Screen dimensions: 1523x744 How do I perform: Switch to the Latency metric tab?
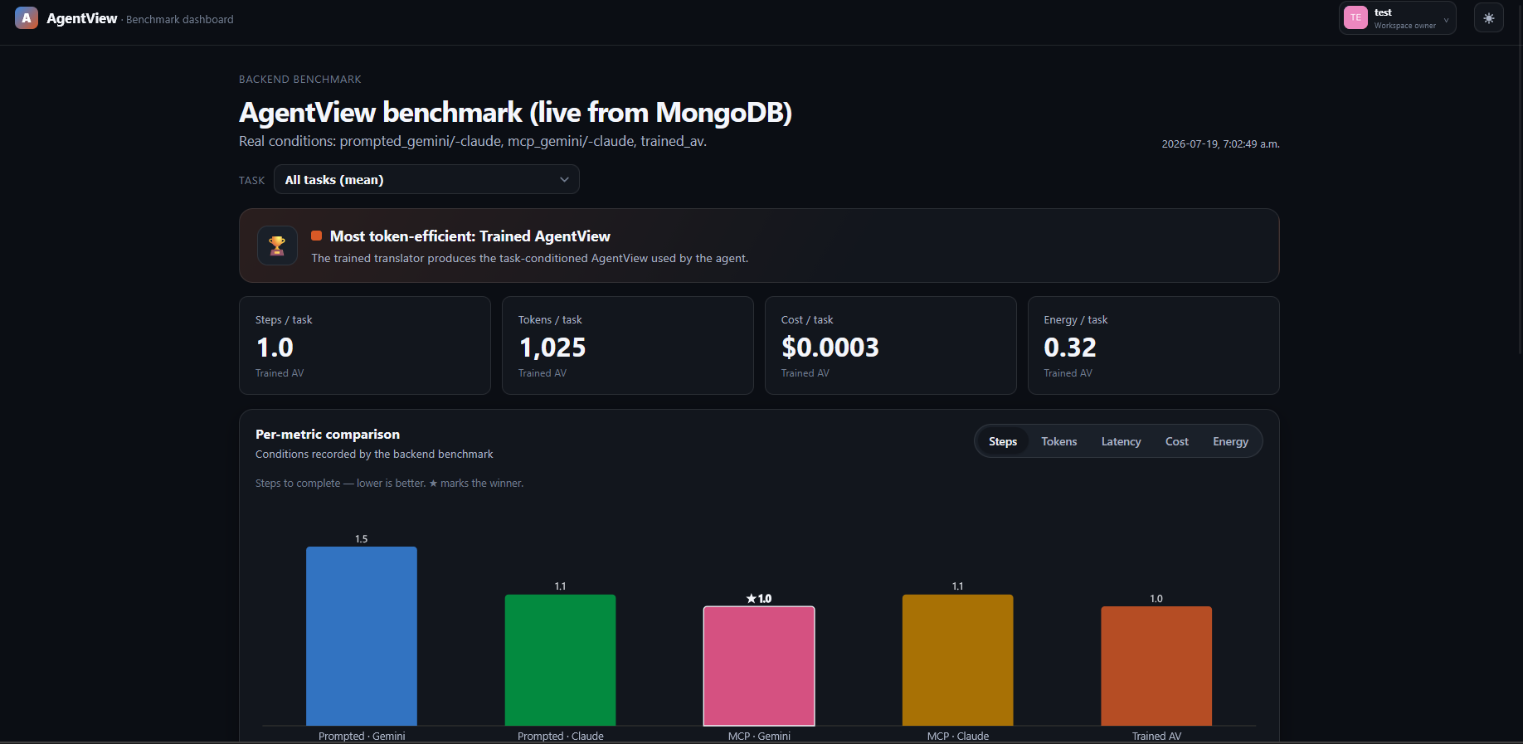(x=1121, y=441)
